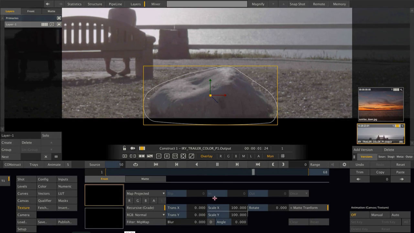The height and width of the screenshot is (233, 414).
Task: Jump to the first frame
Action: 156,164
